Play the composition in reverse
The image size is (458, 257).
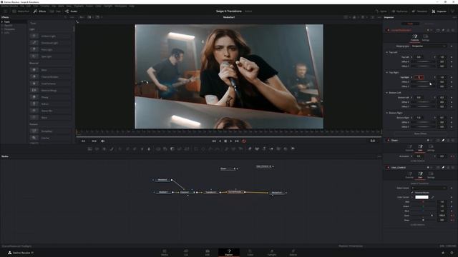pyautogui.click(x=220, y=141)
